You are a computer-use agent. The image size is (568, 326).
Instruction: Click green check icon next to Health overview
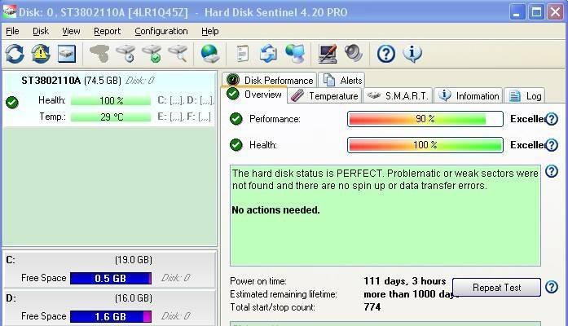236,145
